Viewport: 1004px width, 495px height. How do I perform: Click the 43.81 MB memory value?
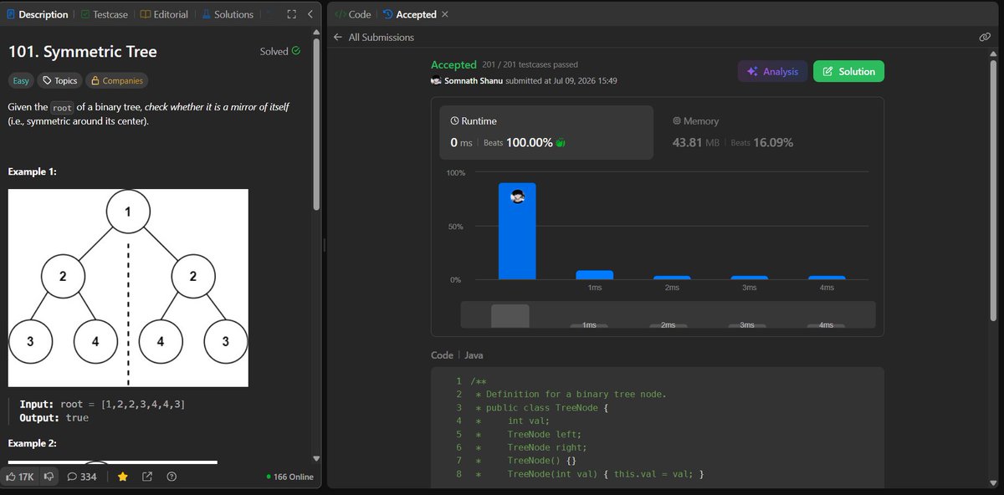(x=696, y=143)
